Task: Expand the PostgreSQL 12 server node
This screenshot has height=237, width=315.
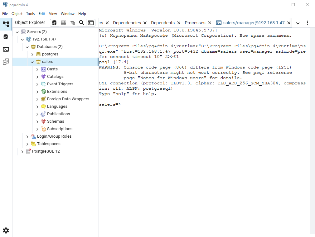Action: 22,151
